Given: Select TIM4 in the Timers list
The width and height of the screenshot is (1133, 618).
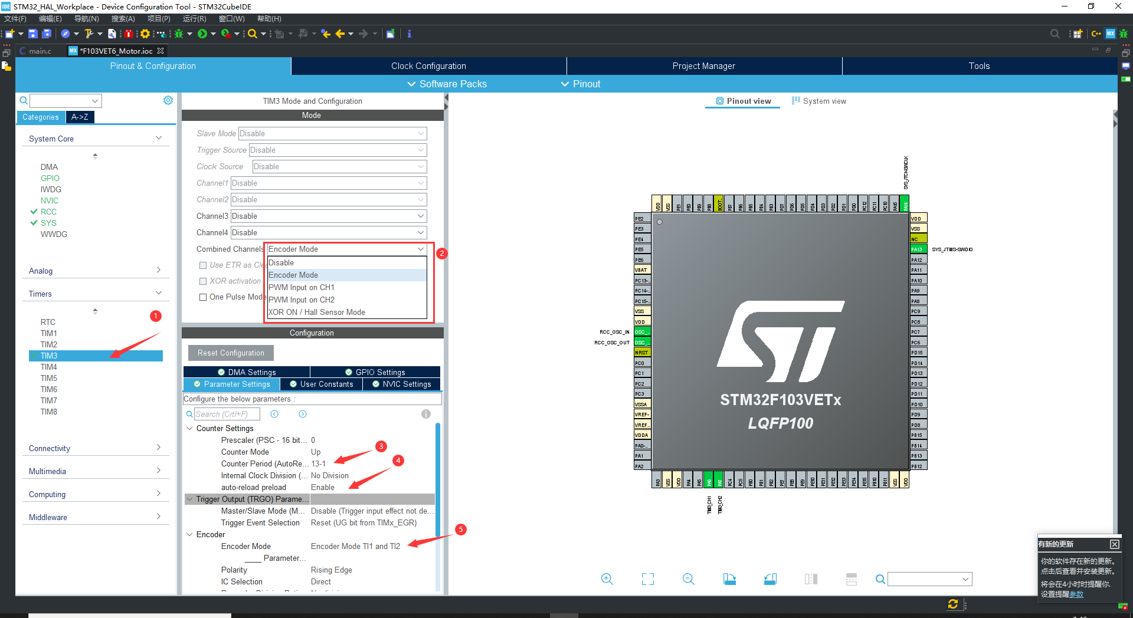Looking at the screenshot, I should coord(49,367).
